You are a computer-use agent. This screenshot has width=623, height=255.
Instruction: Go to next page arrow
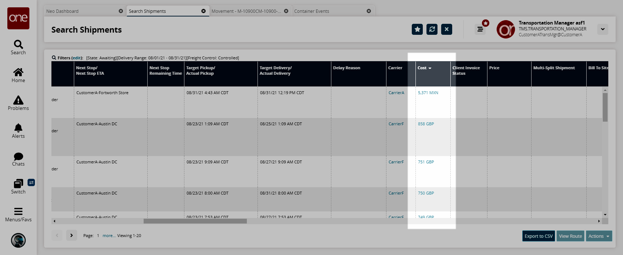click(x=72, y=235)
